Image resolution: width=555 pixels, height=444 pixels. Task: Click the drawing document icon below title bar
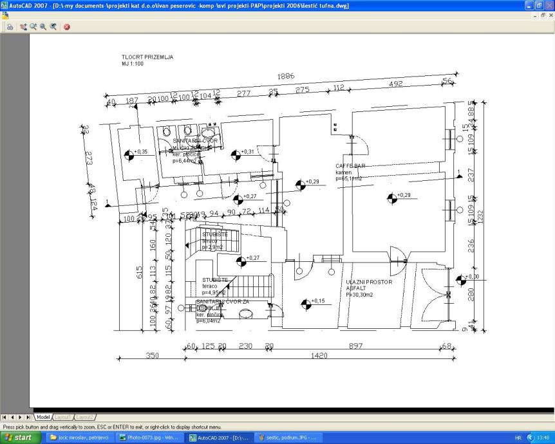[x=5, y=15]
